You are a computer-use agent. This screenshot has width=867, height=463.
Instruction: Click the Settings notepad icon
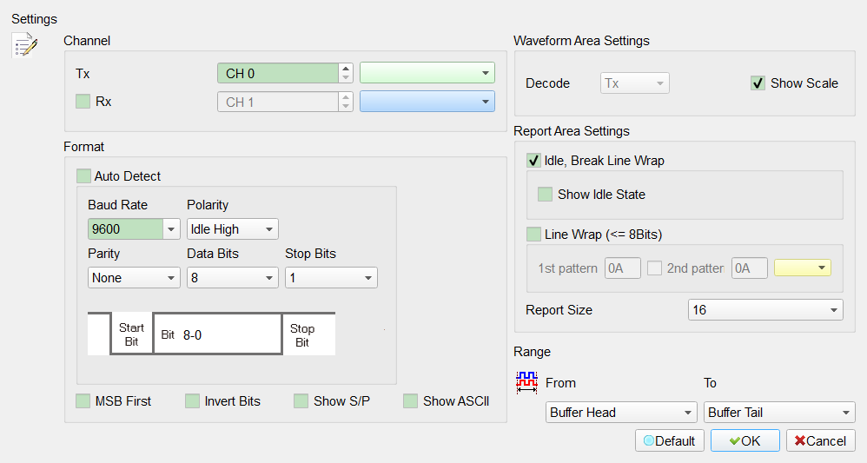click(x=25, y=45)
